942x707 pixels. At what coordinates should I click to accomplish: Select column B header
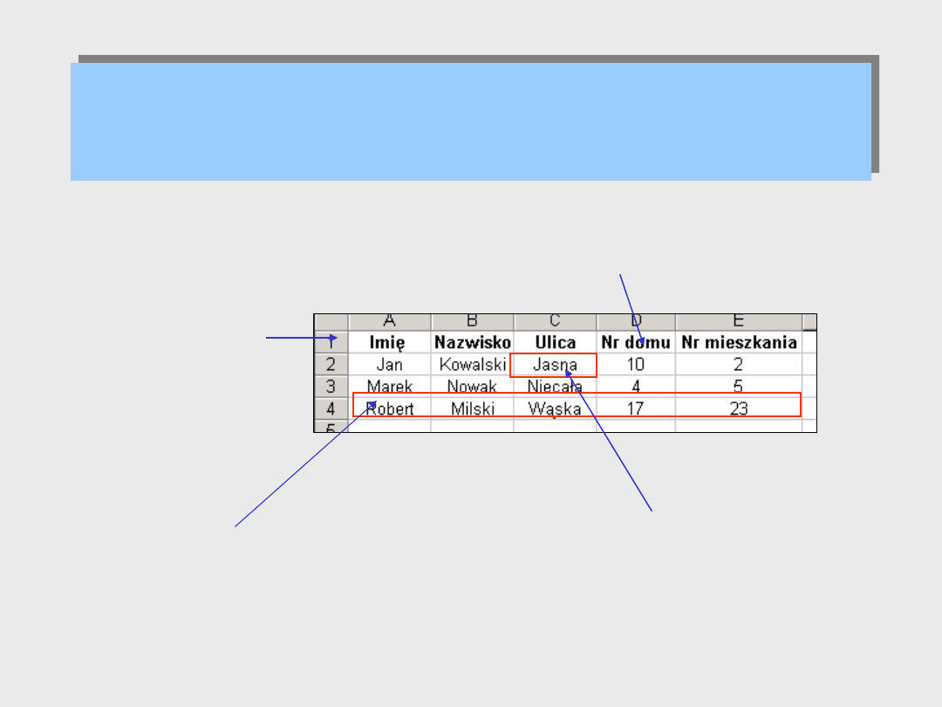click(473, 322)
